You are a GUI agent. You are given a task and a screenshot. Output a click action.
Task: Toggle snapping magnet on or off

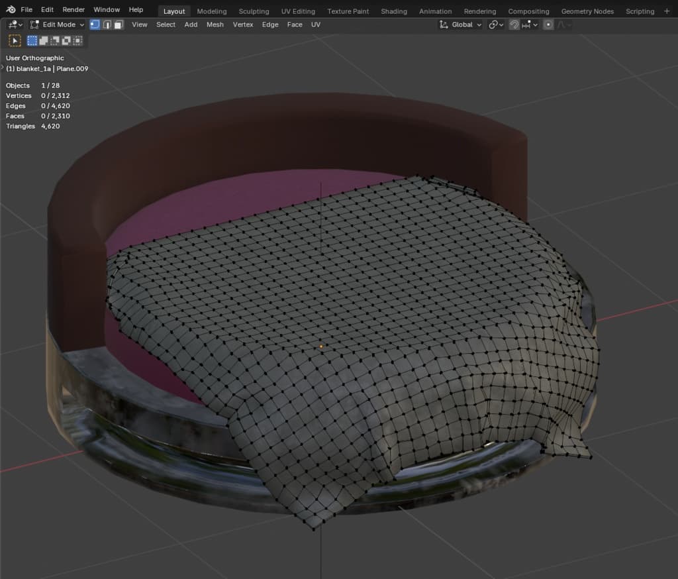click(x=514, y=25)
